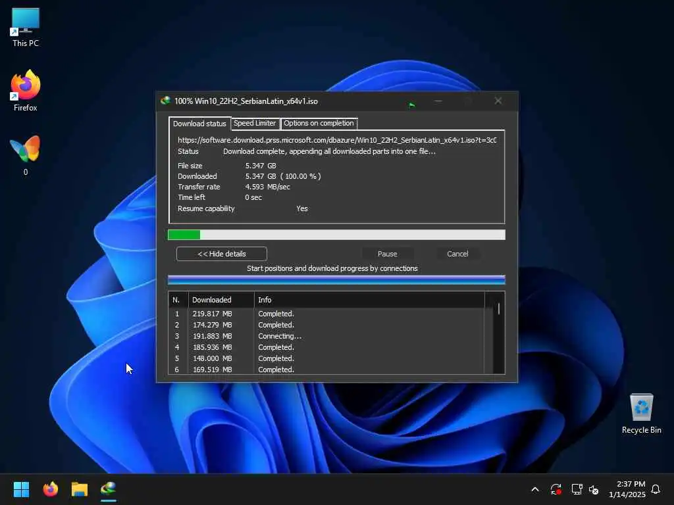
Task: Cancel the download
Action: (457, 254)
